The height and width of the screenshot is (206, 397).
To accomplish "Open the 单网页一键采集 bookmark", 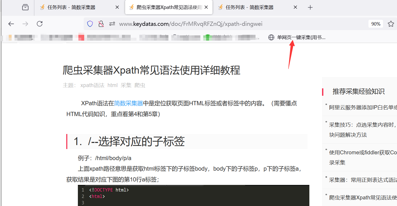I will (x=297, y=37).
